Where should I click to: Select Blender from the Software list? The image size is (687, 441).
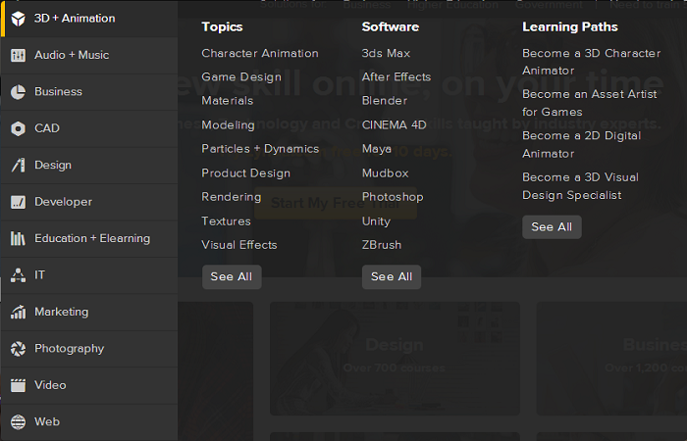[384, 101]
